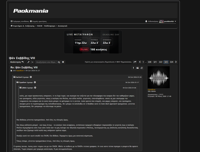The height and width of the screenshot is (152, 200).
Task: Click the LIVE ΜΕΤΑΓΡΑΦΩΝ heading
Action: tap(80, 34)
